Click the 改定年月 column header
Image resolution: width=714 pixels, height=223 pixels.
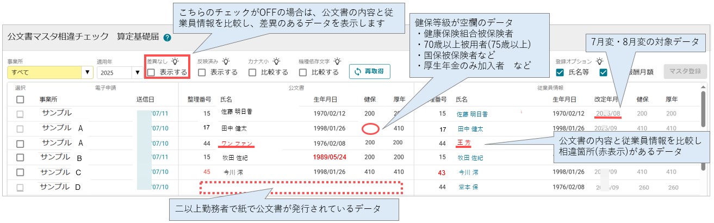[606, 100]
